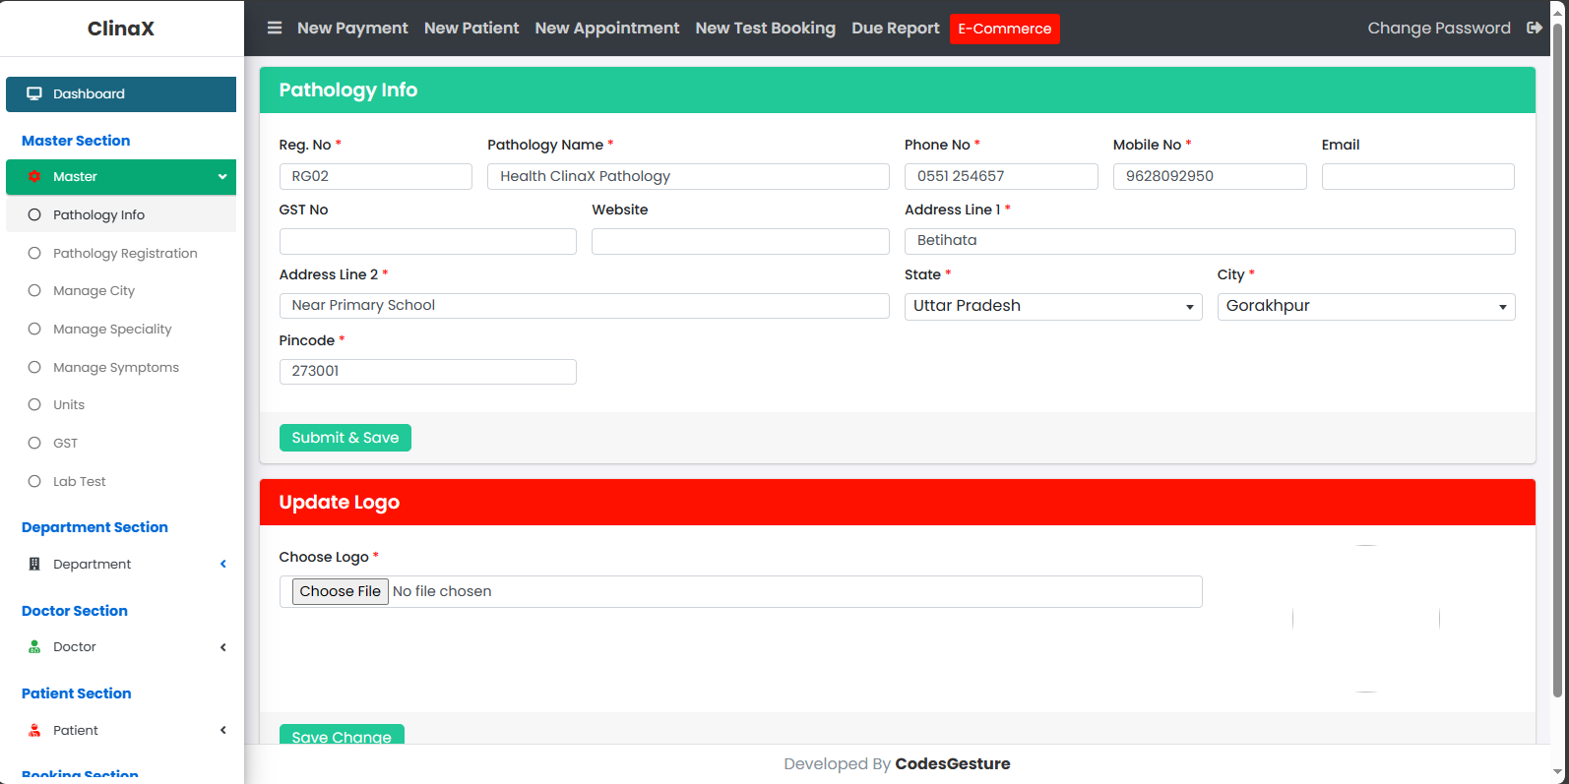Screen dimensions: 1569x784
Task: Click the circle icon beside Lab Test
Action: click(34, 482)
